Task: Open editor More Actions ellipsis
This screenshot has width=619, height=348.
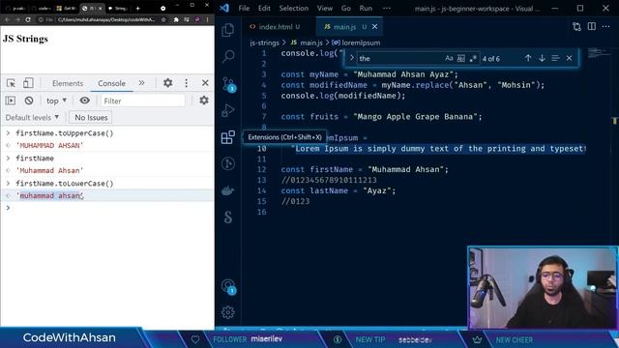Action: click(x=606, y=26)
